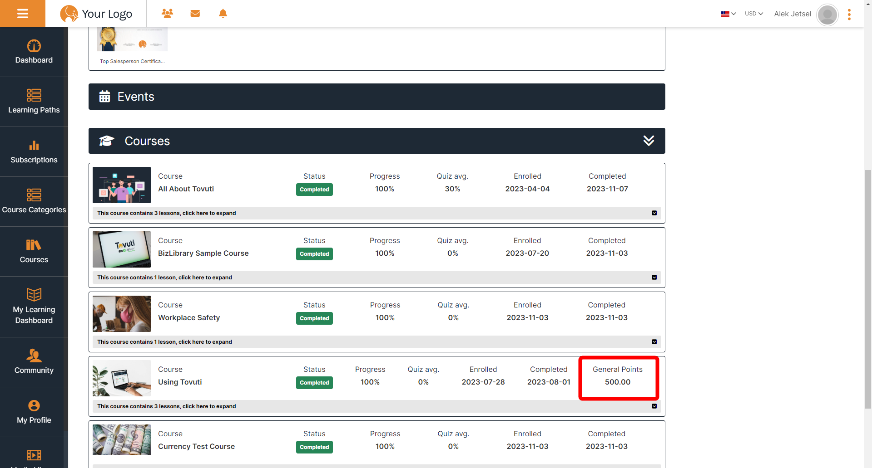
Task: Open BizLibrary Sample Course thumbnail
Action: (122, 249)
